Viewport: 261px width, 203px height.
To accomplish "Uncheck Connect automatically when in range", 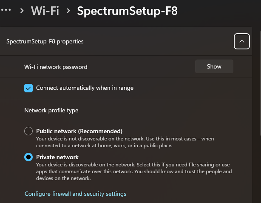I will pyautogui.click(x=28, y=88).
